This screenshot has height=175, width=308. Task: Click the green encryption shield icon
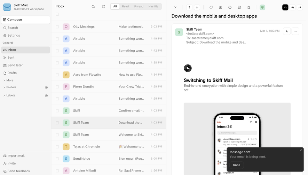[x=262, y=7]
